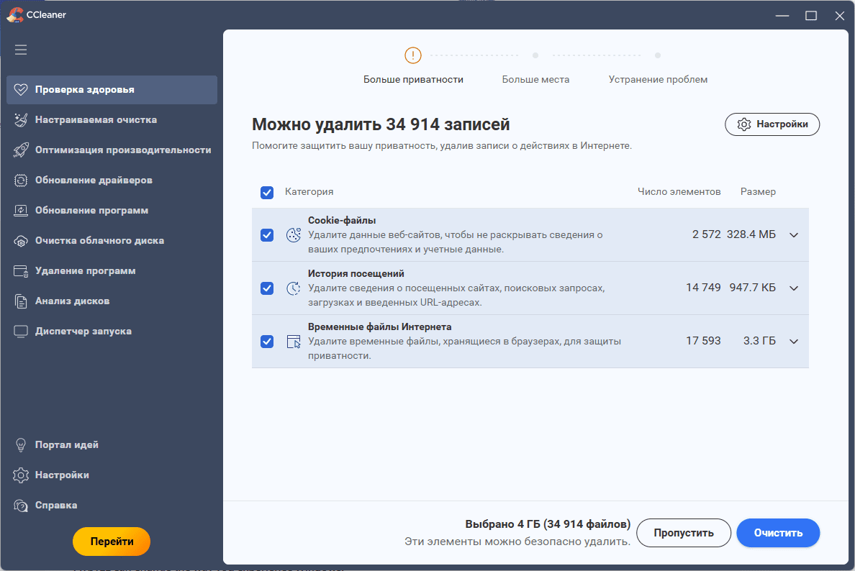
Task: Expand the Cookie-файлы row details
Action: pyautogui.click(x=794, y=235)
